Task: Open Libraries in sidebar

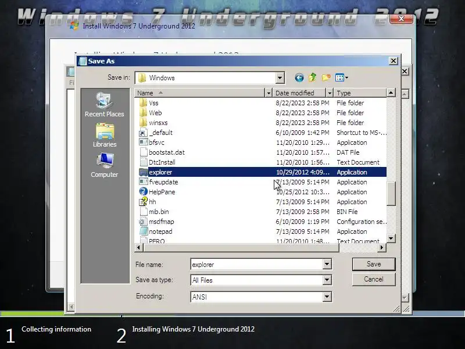Action: [x=105, y=136]
